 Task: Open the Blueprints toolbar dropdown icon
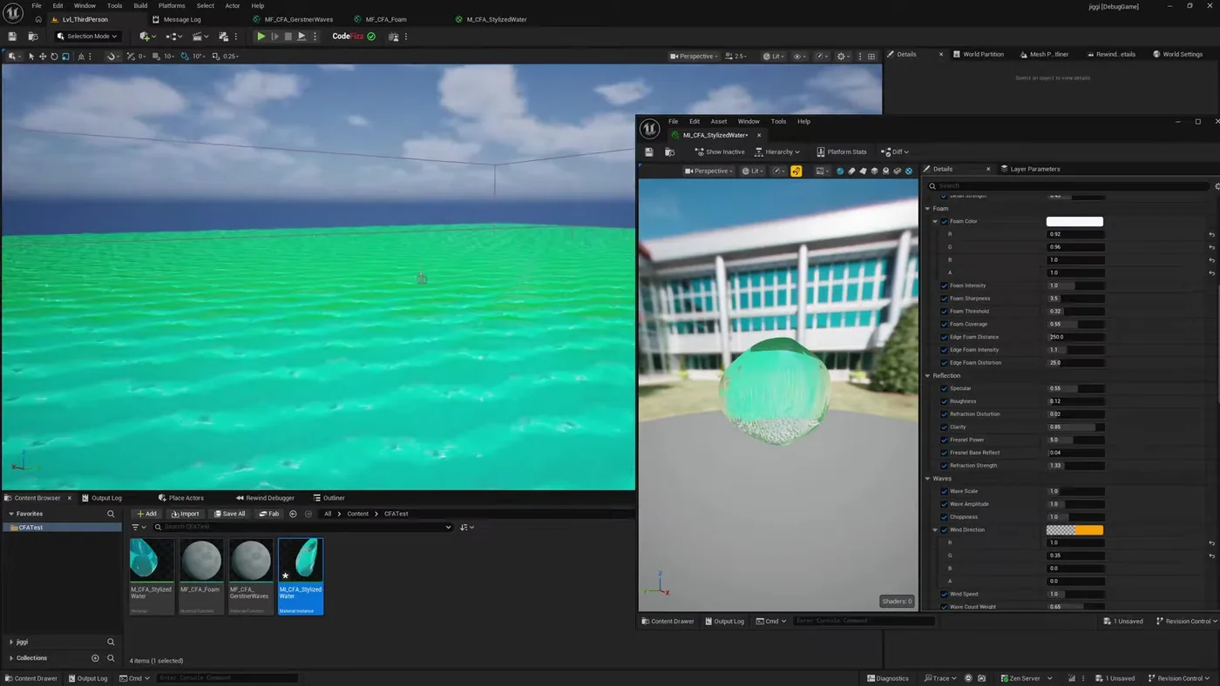[173, 37]
